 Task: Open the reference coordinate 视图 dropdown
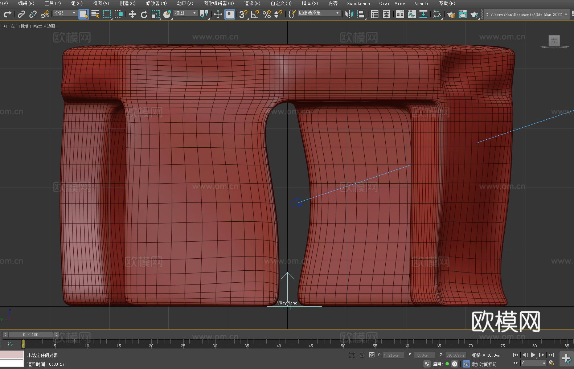(185, 13)
